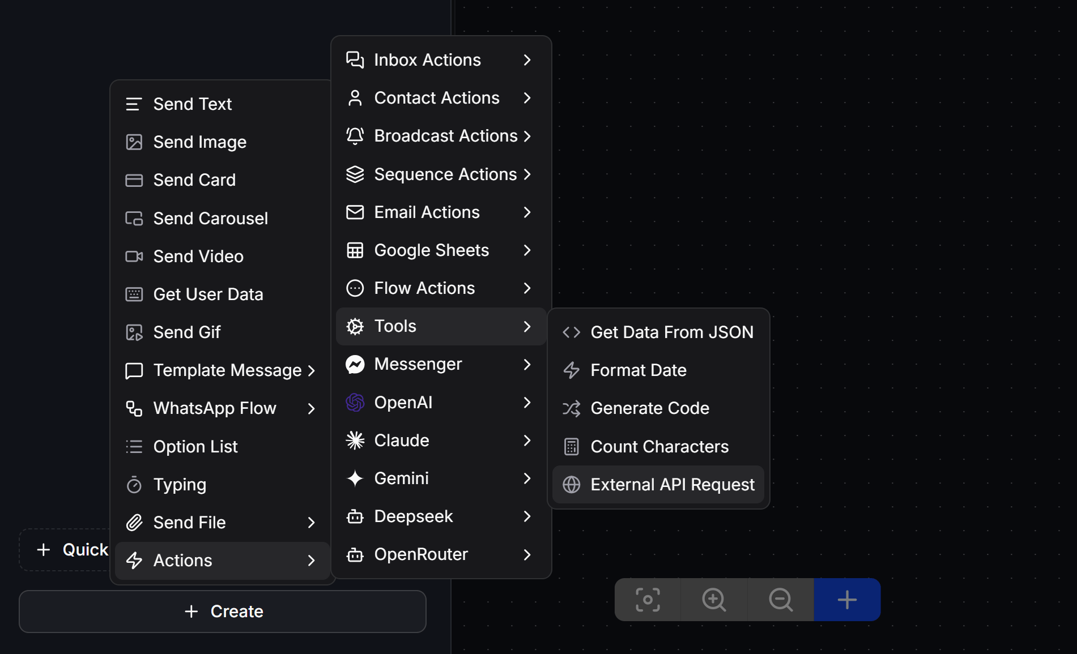Viewport: 1077px width, 654px height.
Task: Open the Tools submenu item
Action: 441,326
